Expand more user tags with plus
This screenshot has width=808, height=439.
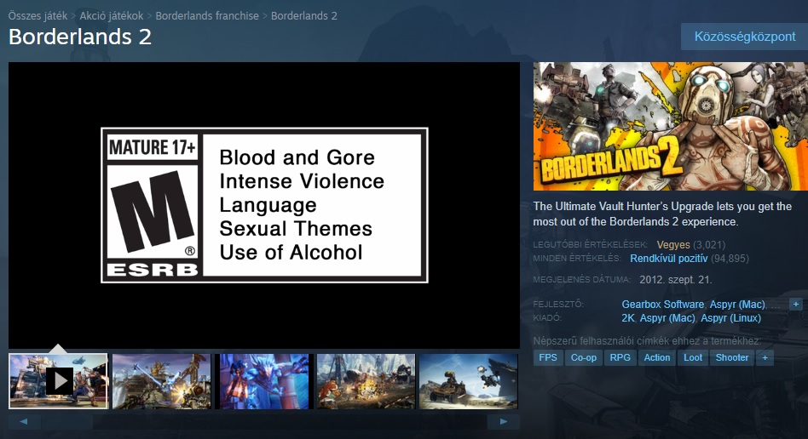765,357
